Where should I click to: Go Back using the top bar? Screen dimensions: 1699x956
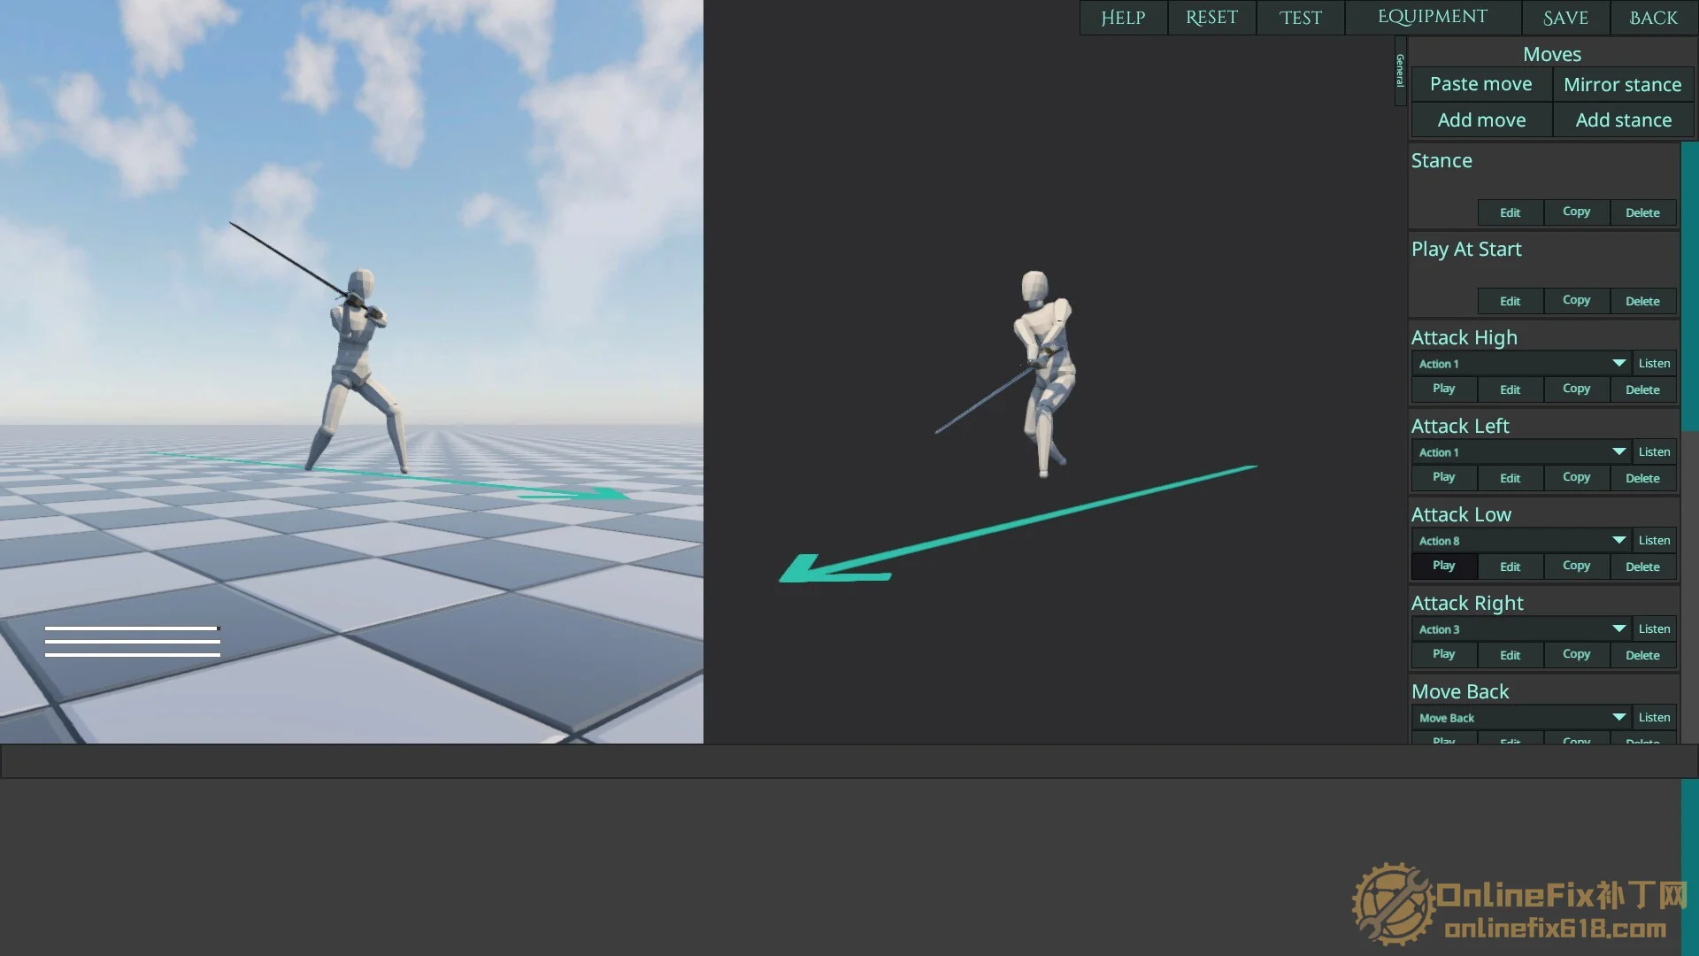[x=1653, y=18]
